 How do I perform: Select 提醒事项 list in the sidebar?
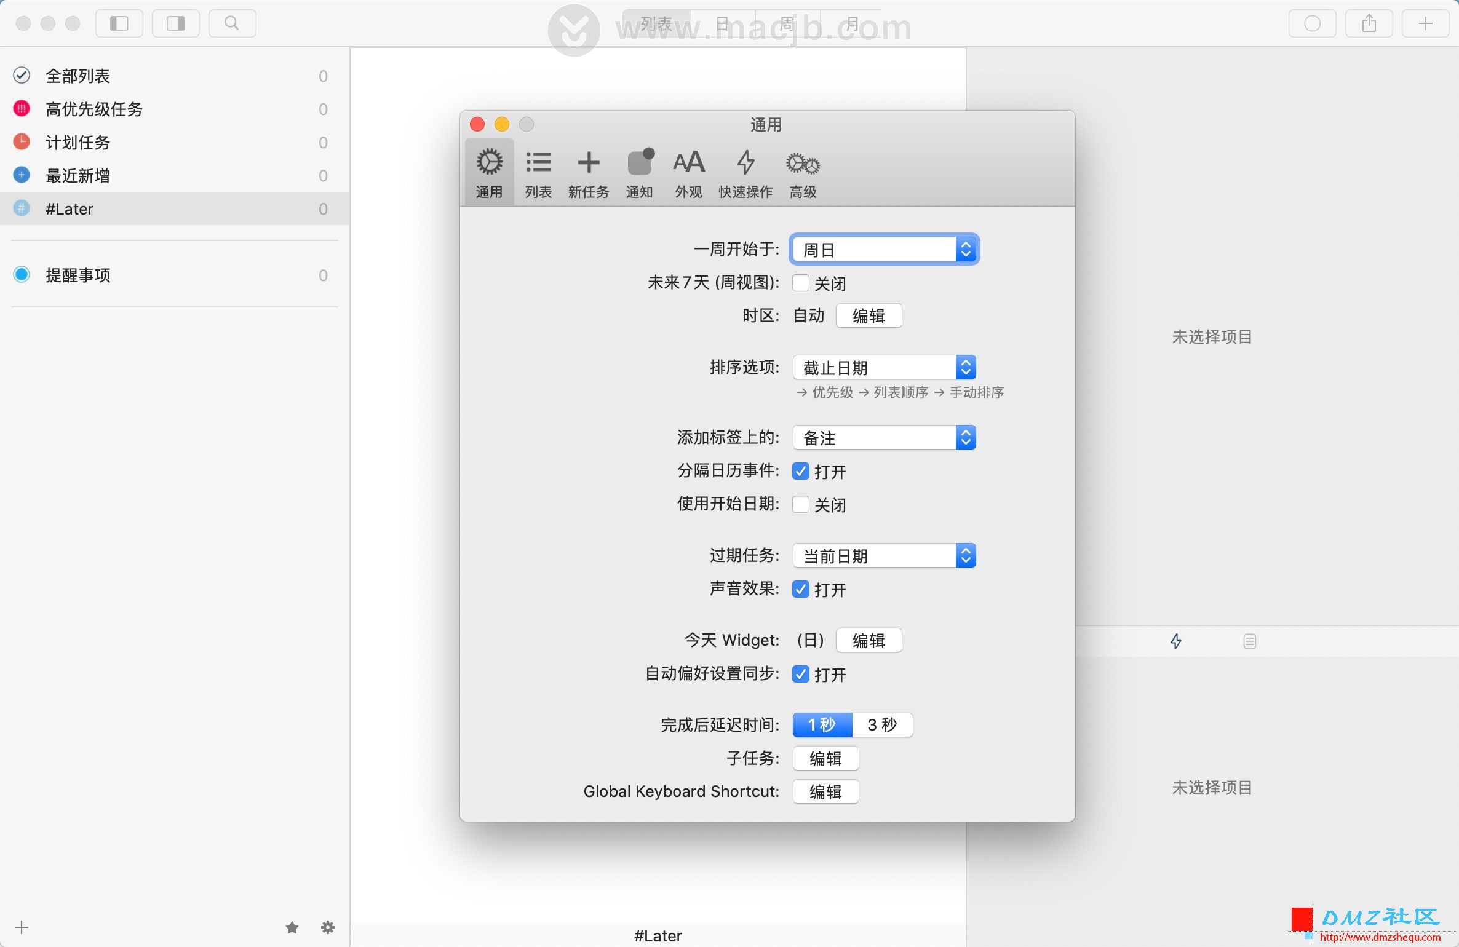(x=175, y=275)
